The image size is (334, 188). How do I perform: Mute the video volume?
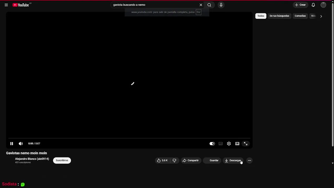click(21, 144)
